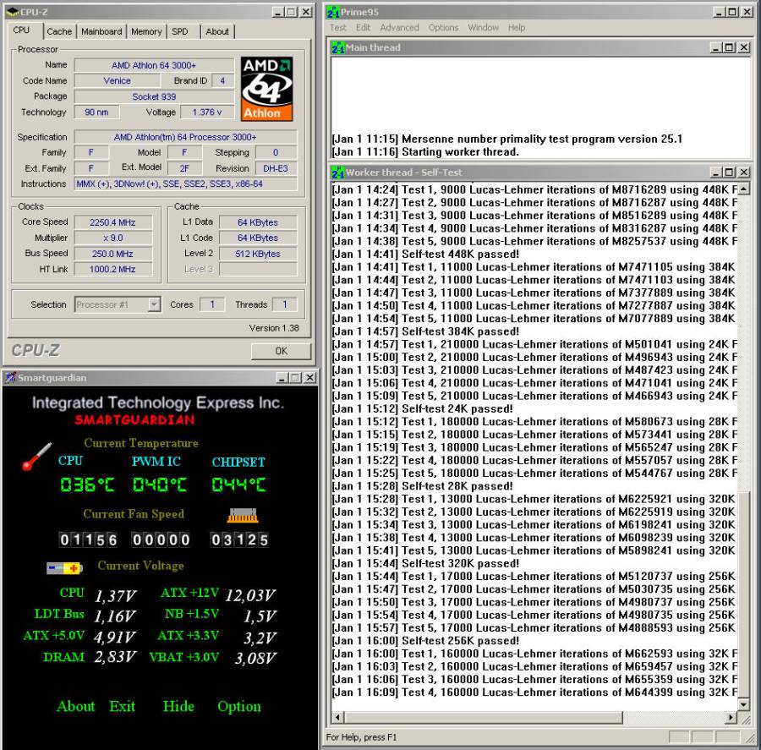Click the worker log scroll up arrow
The image size is (761, 750).
[743, 189]
